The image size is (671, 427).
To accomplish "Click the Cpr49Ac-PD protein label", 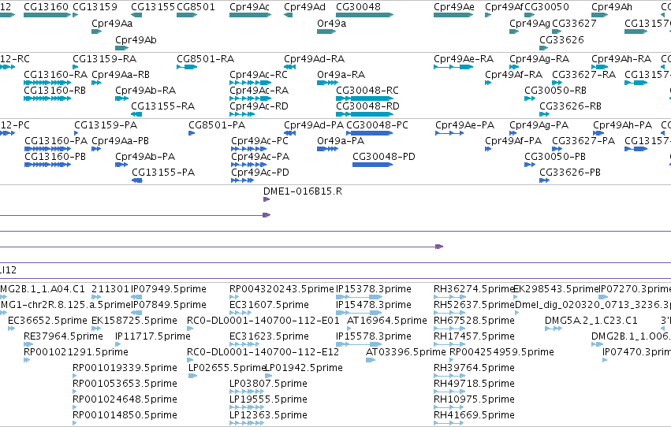I will coord(260,173).
